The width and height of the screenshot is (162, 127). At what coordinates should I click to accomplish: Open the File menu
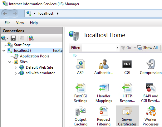[7, 23]
